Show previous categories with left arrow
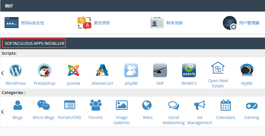 pos(3,112)
